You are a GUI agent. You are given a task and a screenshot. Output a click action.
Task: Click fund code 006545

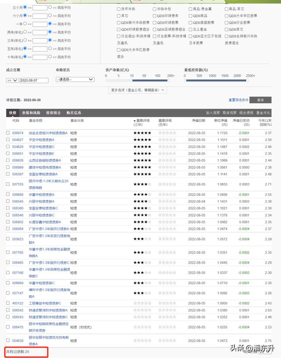coord(18,201)
